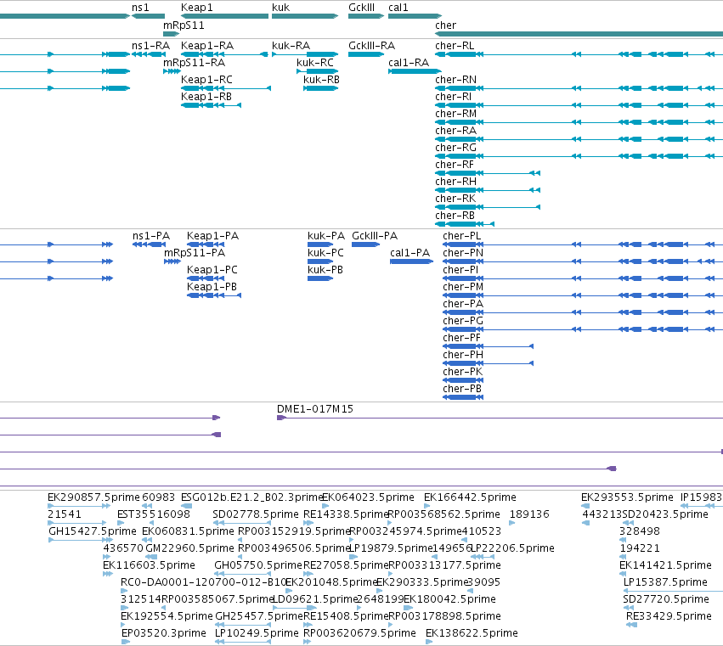Click the ns1 gene label
723x646 pixels.
[x=140, y=8]
